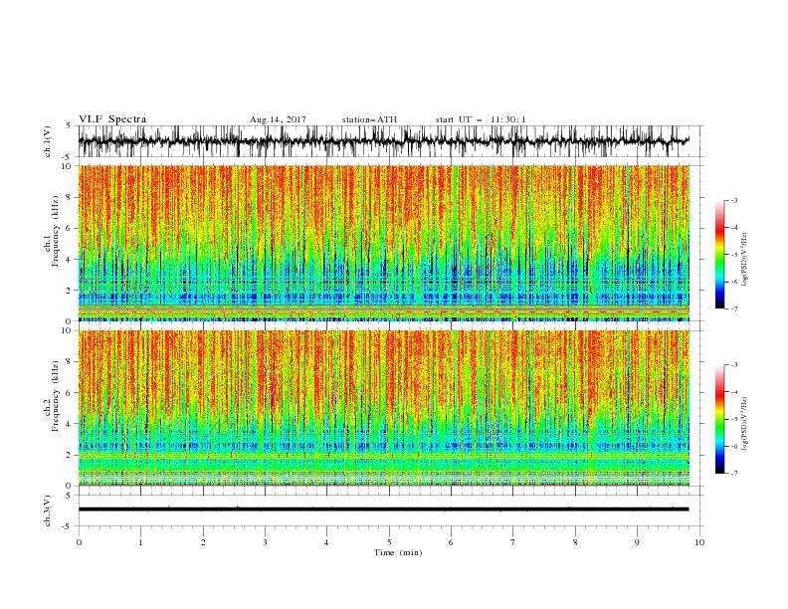
Task: Click the ch.1 spectrogram color scale bar
Action: 719,255
